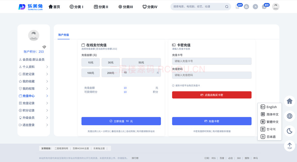
Task: Click the 立即充值 10 元 button
Action: [x=121, y=121]
